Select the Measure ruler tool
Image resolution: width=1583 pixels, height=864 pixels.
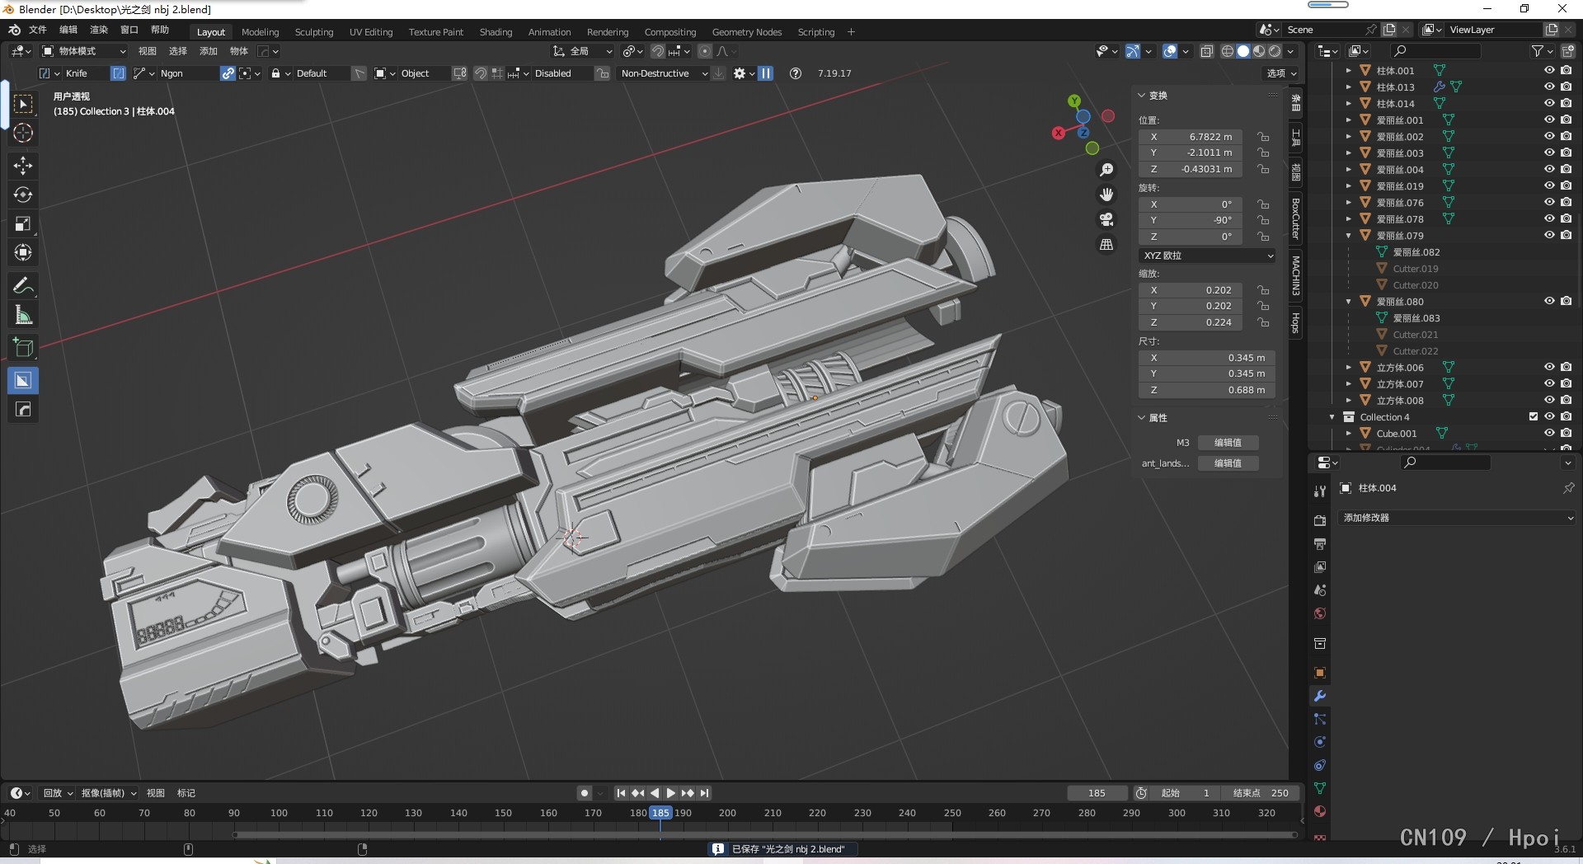tap(23, 316)
